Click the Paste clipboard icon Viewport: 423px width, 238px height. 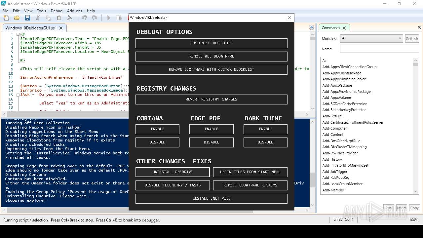click(x=59, y=18)
